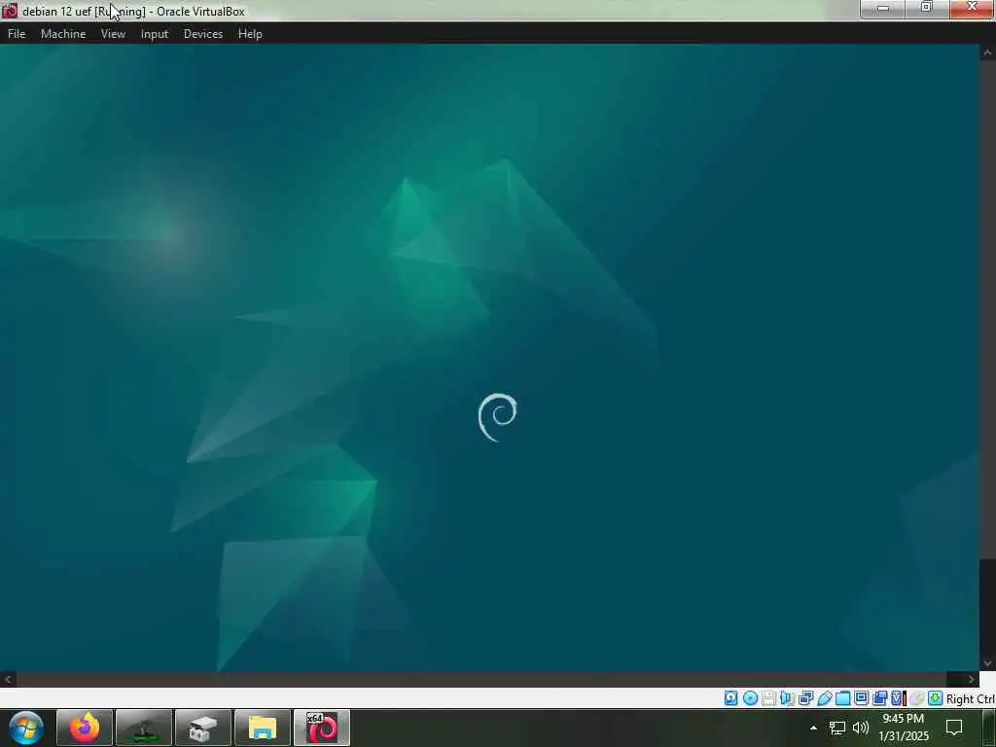The width and height of the screenshot is (996, 747).
Task: Minimize the VirtualBox window
Action: 883,8
